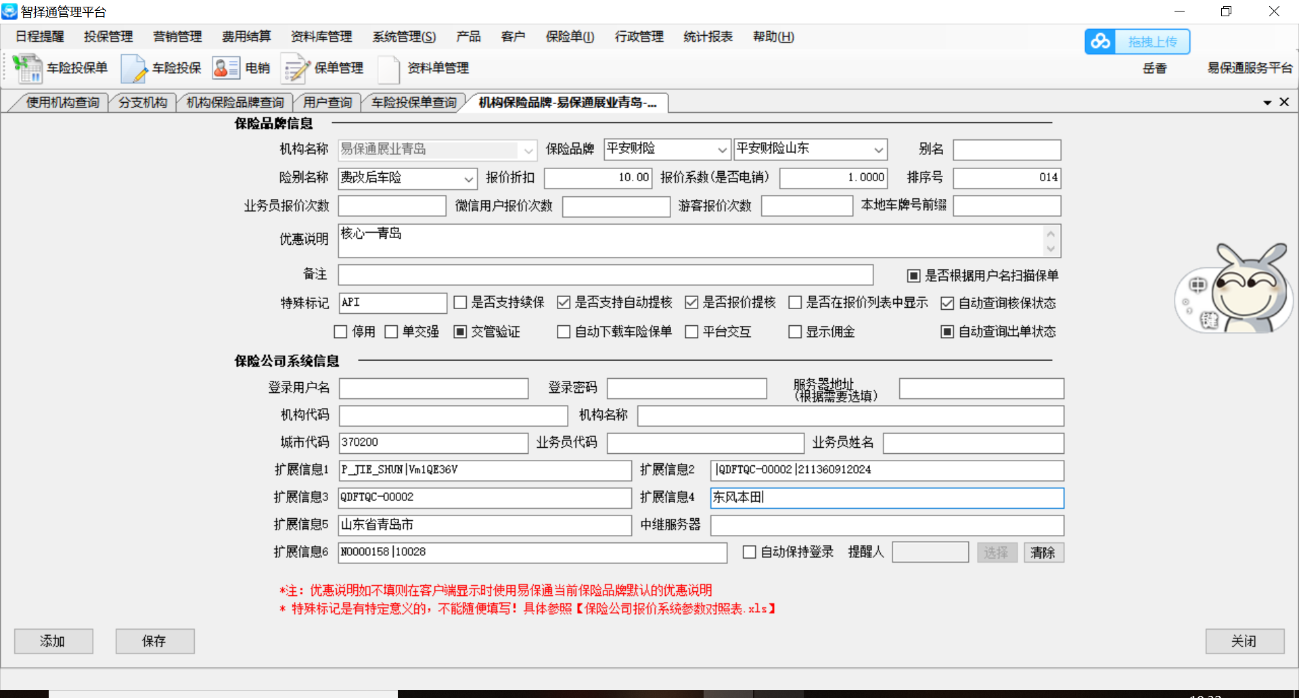Open the 车险投保 pencil document icon
This screenshot has height=698, width=1299.
click(x=133, y=68)
